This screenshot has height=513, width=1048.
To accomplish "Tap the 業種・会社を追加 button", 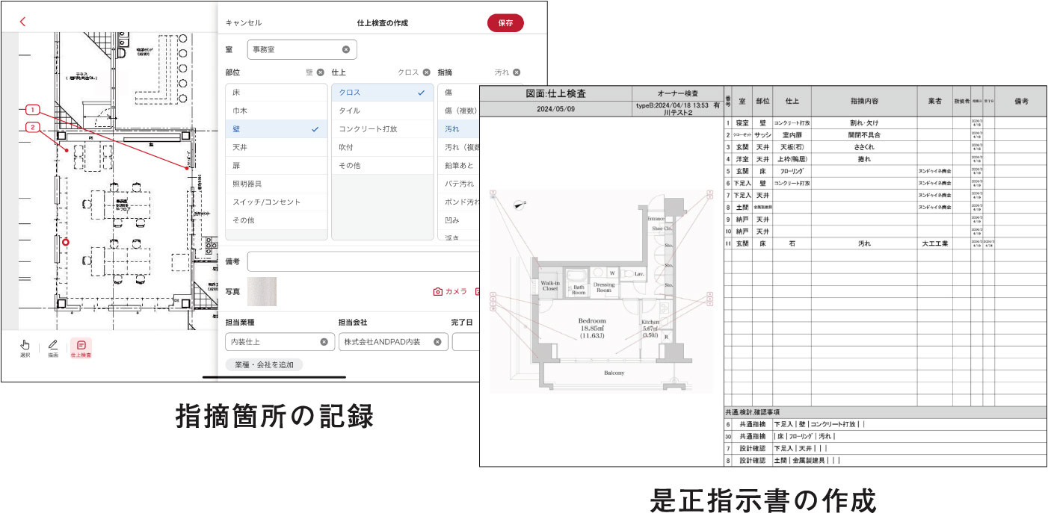I will [263, 364].
